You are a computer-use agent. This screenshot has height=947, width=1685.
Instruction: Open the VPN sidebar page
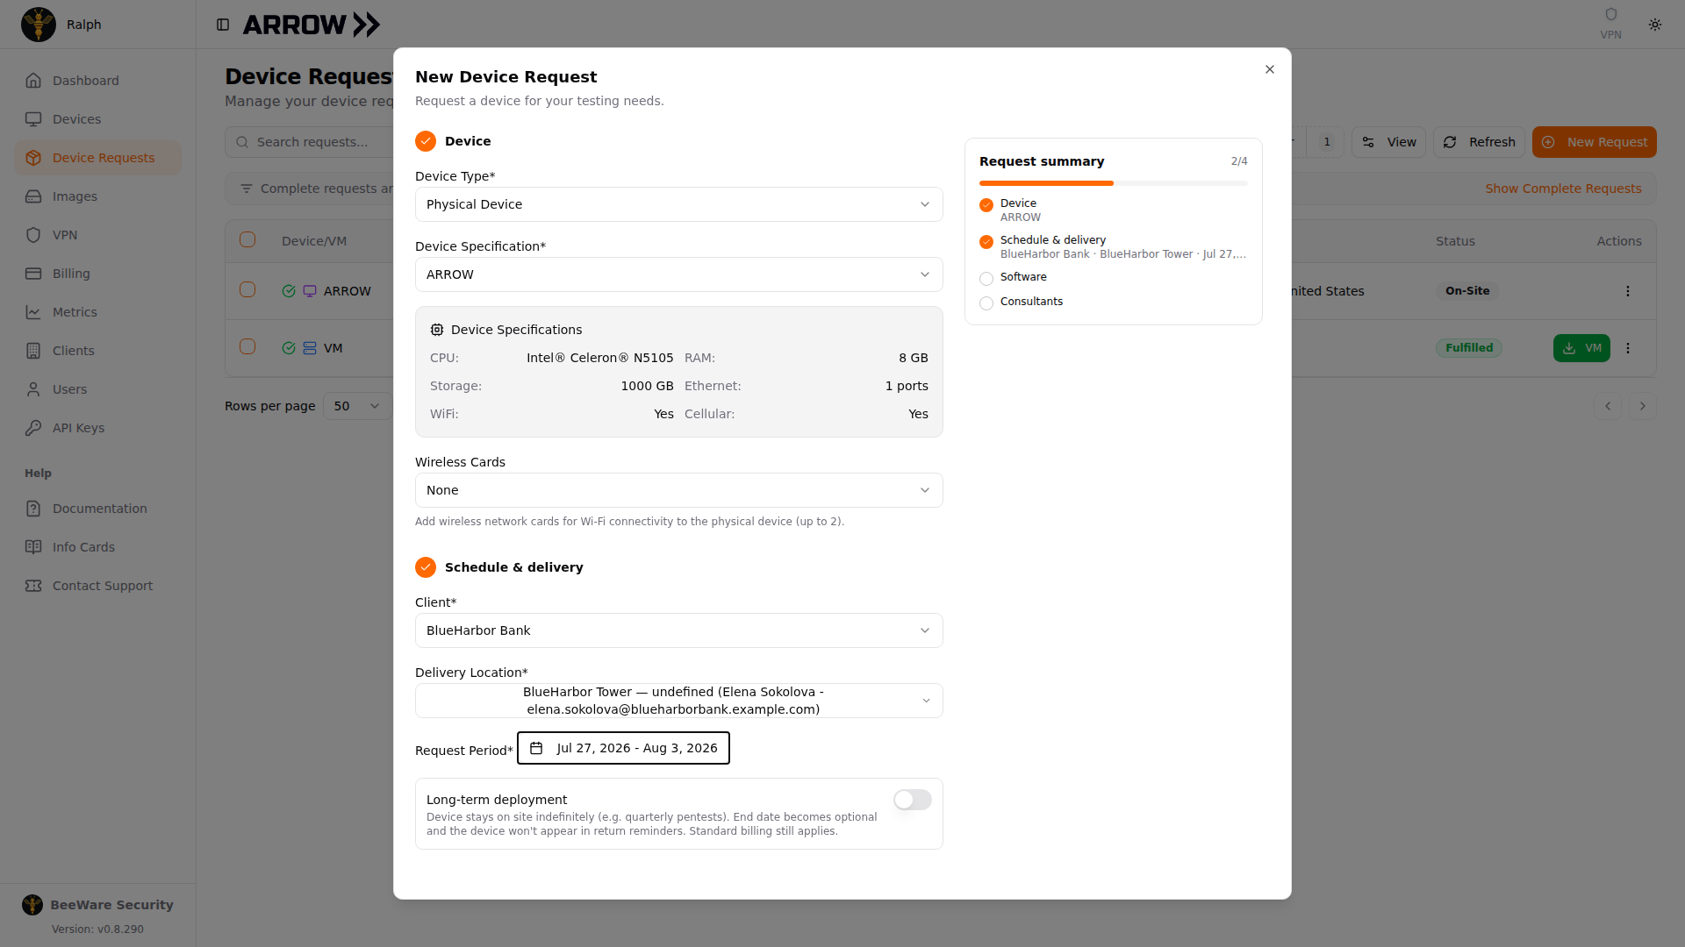click(97, 235)
